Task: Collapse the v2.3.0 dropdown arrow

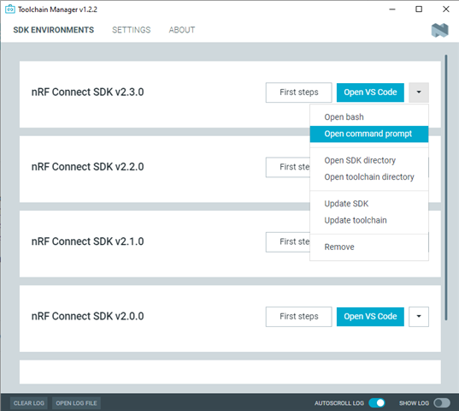Action: pyautogui.click(x=419, y=92)
